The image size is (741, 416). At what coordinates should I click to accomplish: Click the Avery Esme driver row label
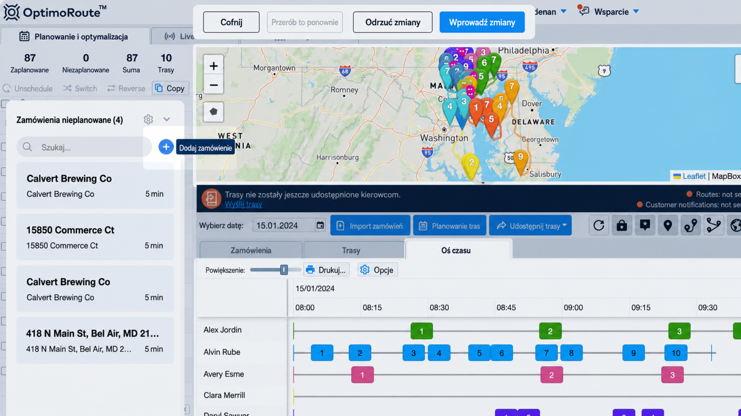click(224, 374)
